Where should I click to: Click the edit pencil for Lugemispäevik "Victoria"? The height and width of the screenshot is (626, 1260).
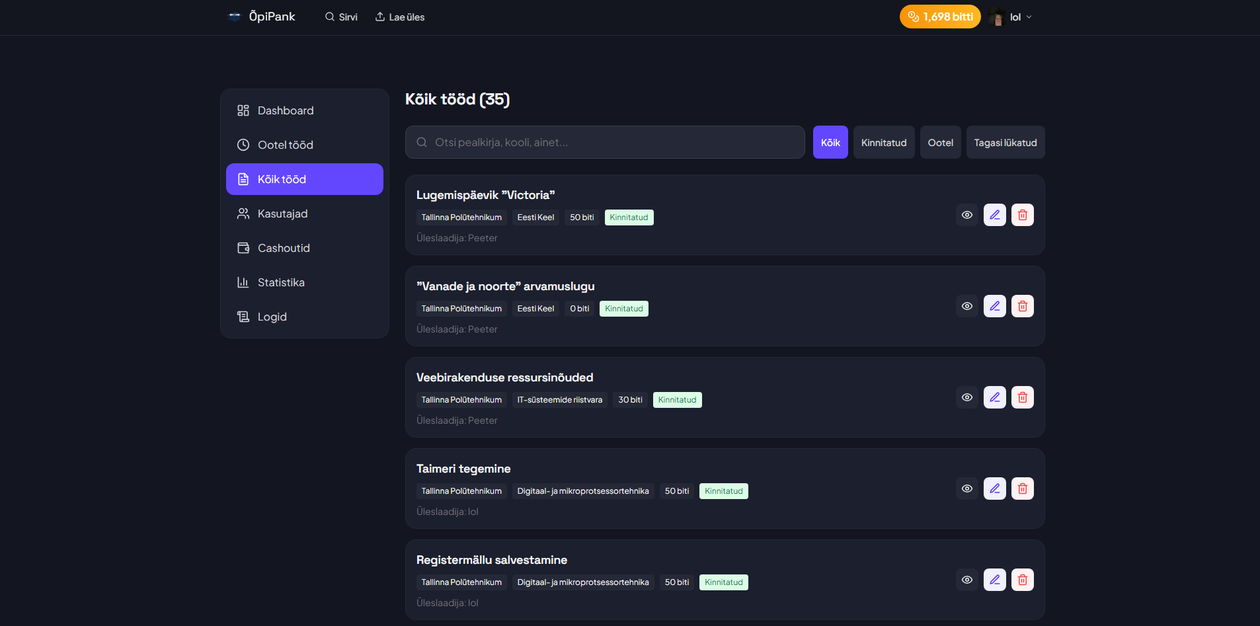(994, 215)
